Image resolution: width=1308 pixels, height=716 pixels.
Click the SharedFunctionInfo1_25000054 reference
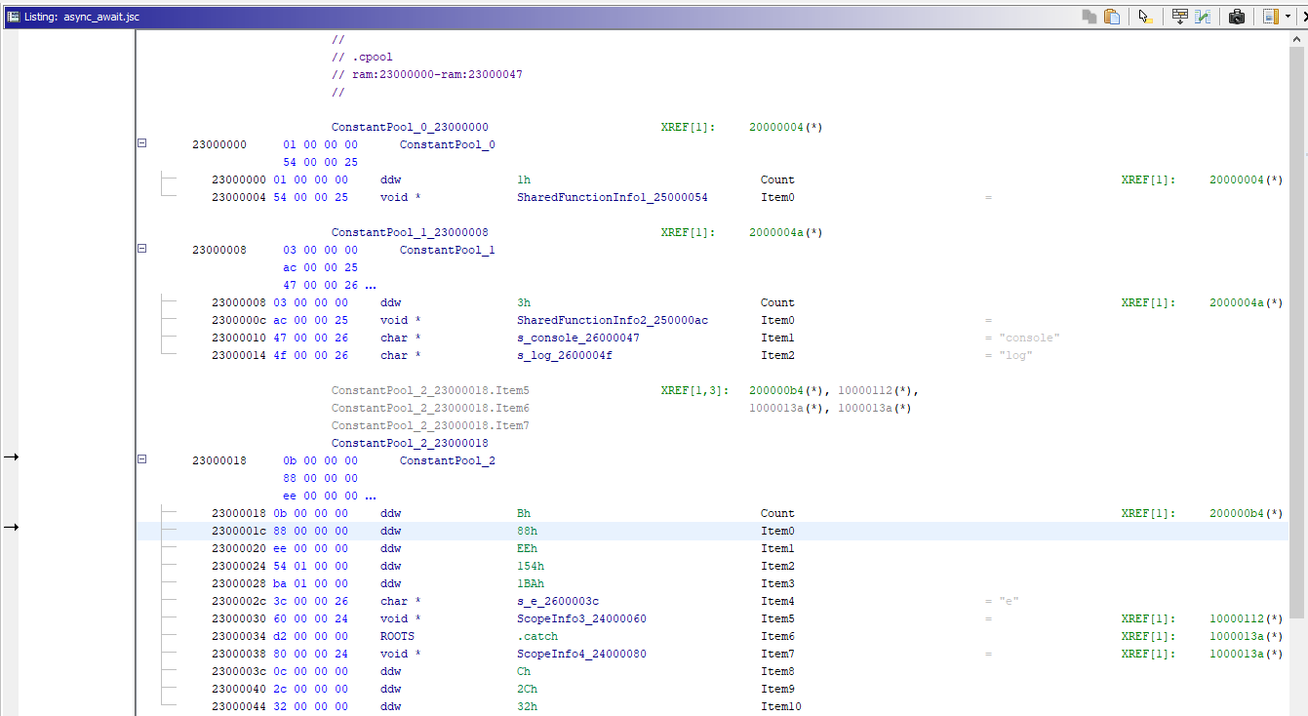pyautogui.click(x=612, y=197)
